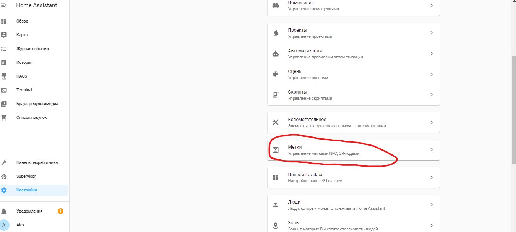
Task: Click the page vertical scrollbar thumb
Action: (x=514, y=110)
